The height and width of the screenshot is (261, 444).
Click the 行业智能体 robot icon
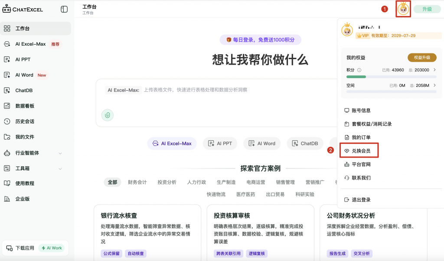click(7, 153)
